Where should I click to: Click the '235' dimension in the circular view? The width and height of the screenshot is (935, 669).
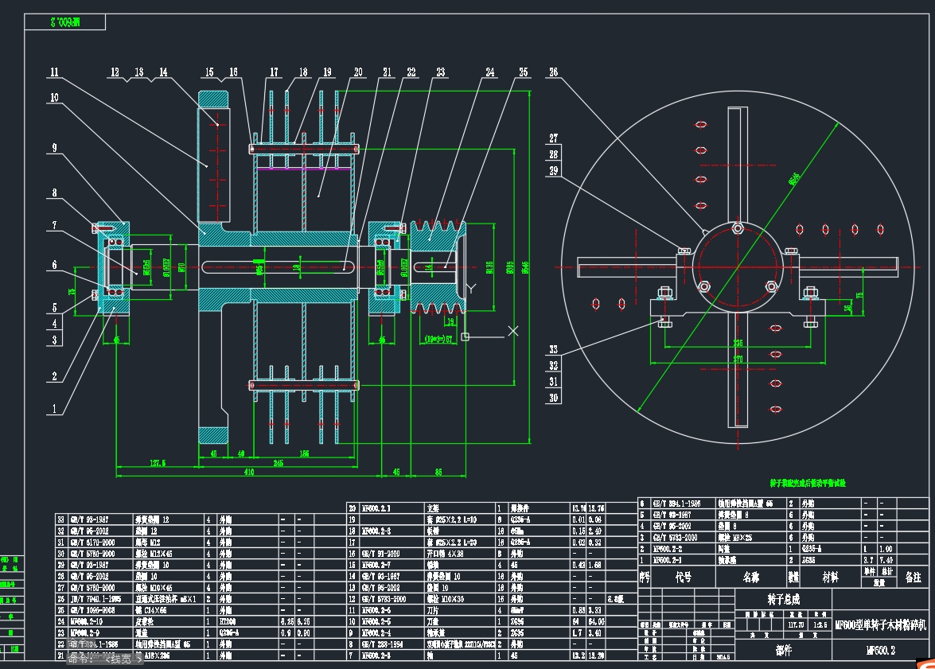pyautogui.click(x=738, y=344)
